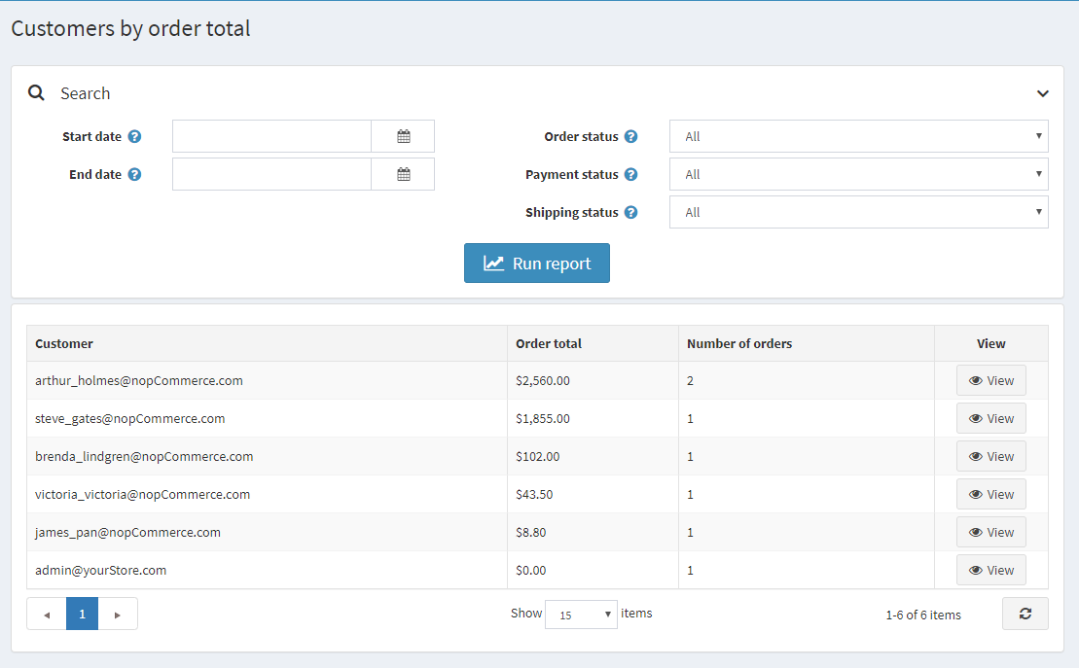Image resolution: width=1079 pixels, height=668 pixels.
Task: Change the items per page dropdown
Action: point(581,615)
